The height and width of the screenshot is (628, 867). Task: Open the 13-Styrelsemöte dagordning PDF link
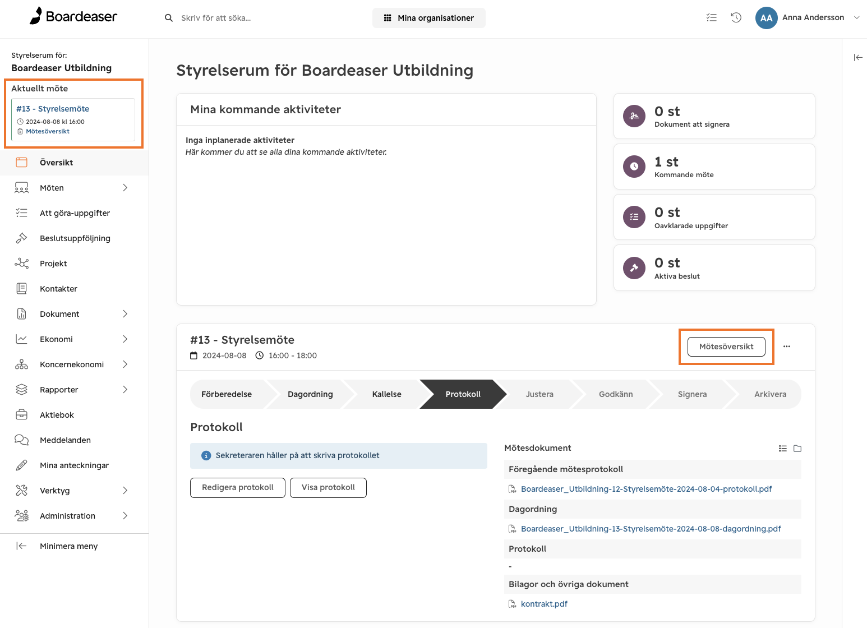tap(651, 529)
